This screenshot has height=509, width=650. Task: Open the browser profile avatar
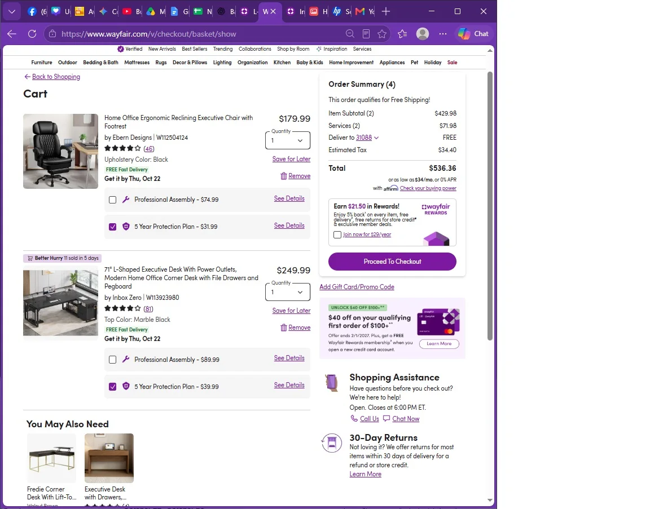423,34
